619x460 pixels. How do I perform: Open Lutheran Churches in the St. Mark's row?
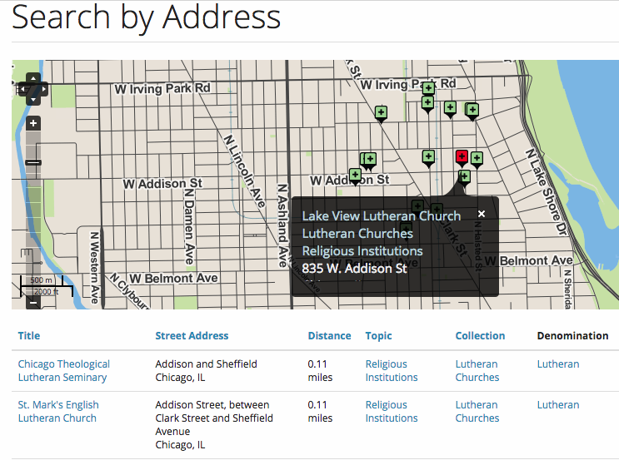pyautogui.click(x=477, y=411)
